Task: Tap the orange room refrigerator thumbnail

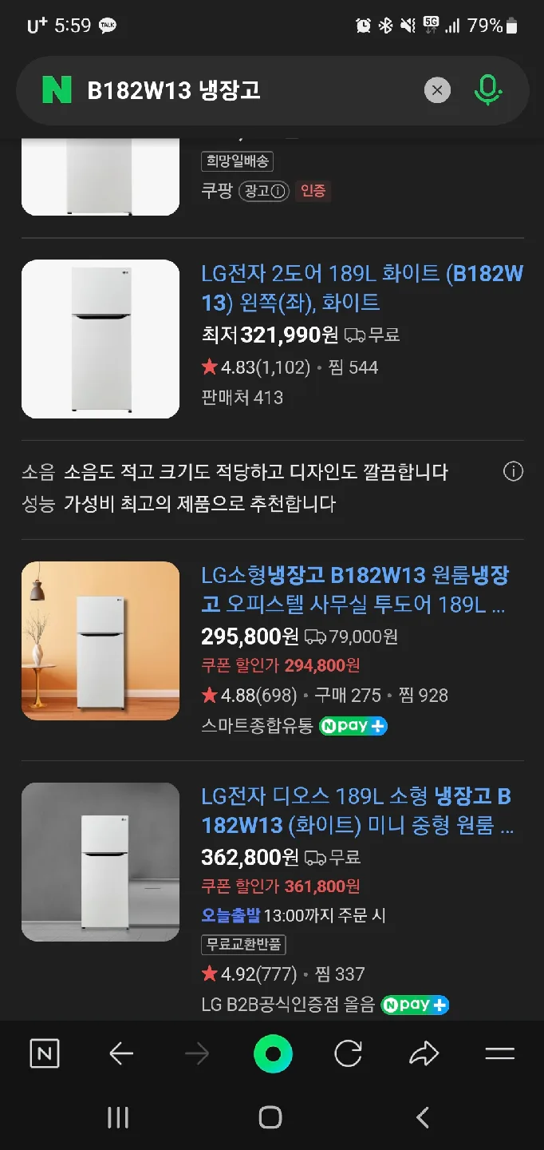Action: tap(101, 640)
